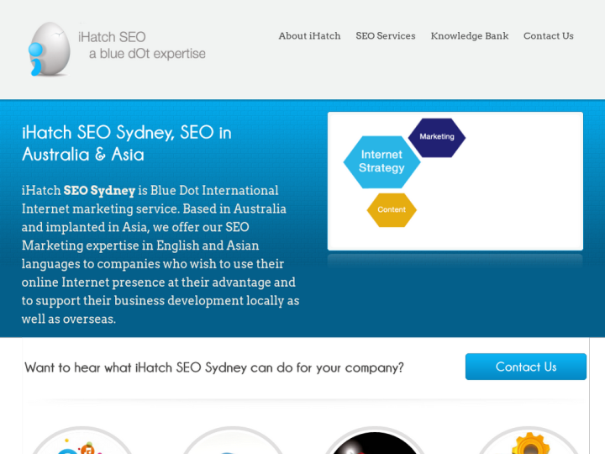Click the bold 'SEO Sydney' text in paragraph

point(99,190)
